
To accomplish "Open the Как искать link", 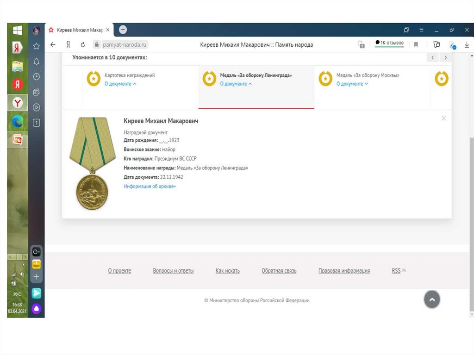I will [228, 271].
